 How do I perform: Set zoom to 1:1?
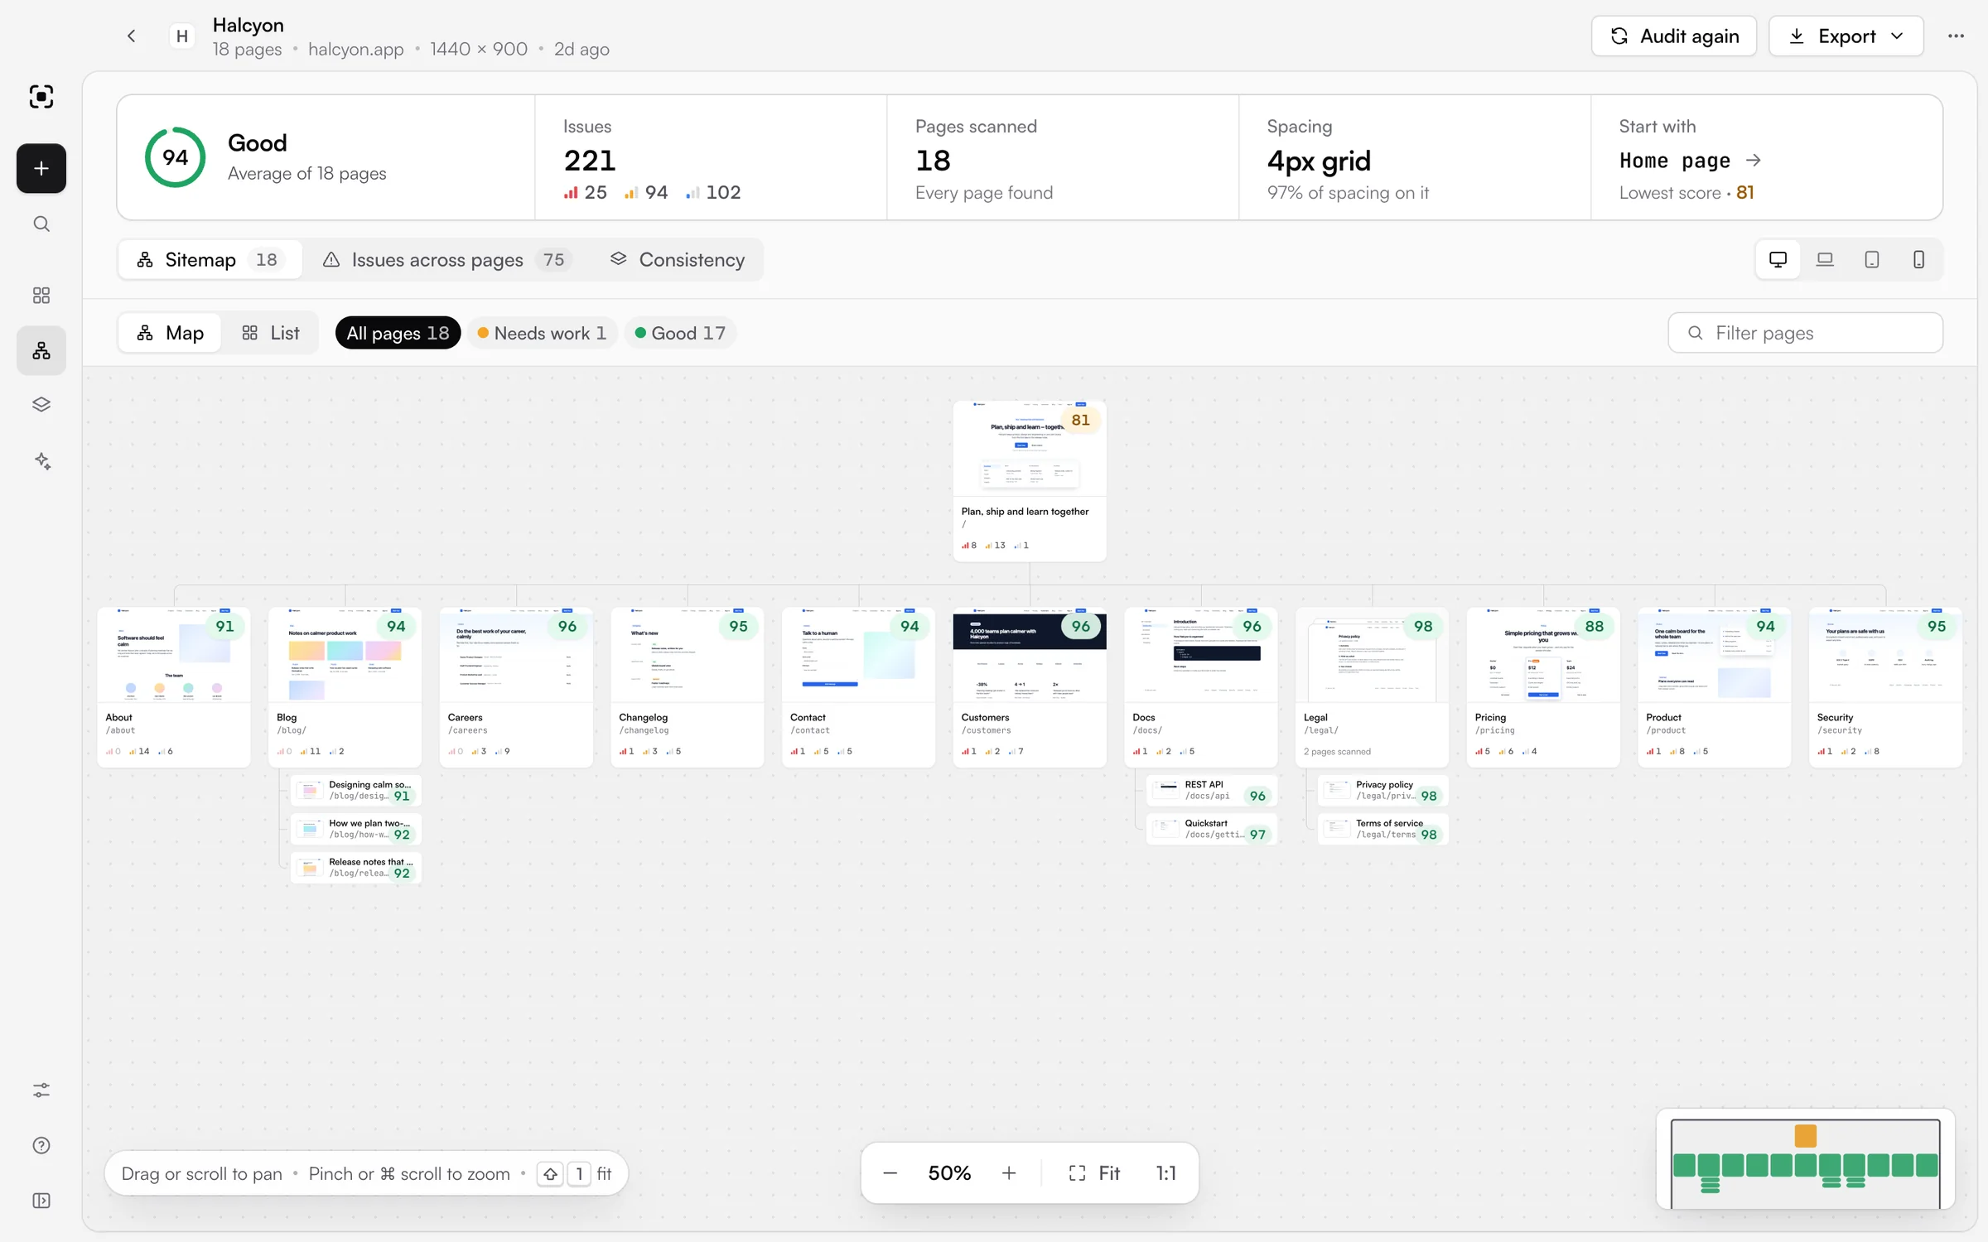point(1165,1173)
